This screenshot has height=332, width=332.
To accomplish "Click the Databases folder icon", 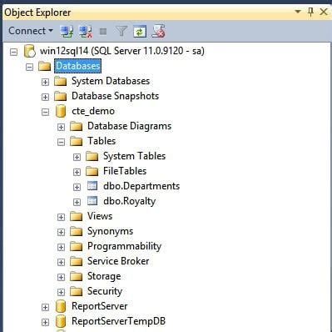I will click(44, 67).
